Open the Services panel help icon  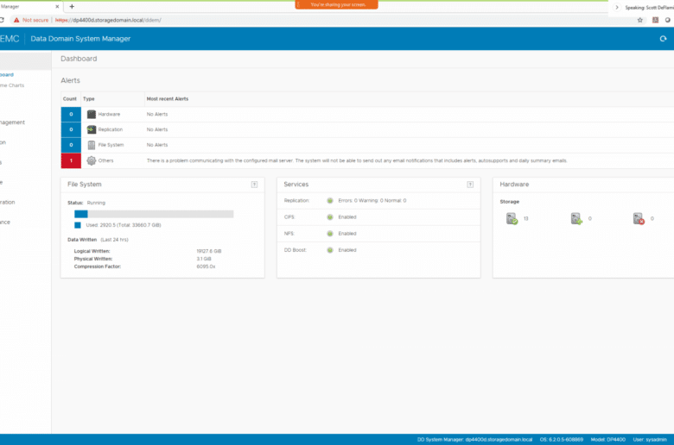470,185
